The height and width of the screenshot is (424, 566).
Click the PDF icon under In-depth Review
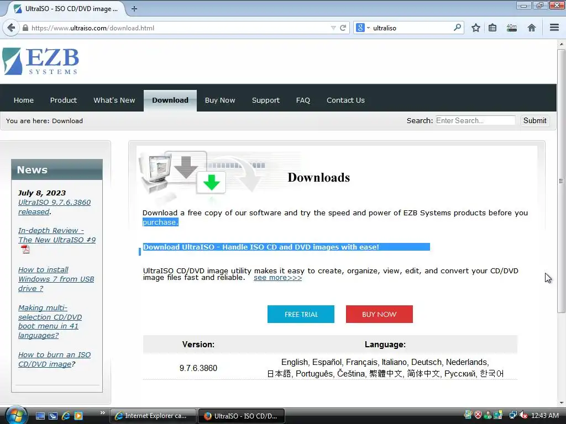(x=25, y=249)
